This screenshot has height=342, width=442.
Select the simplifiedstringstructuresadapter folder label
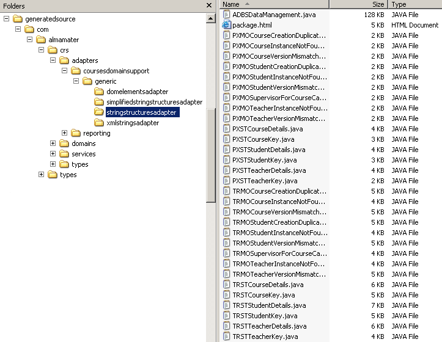tap(155, 102)
